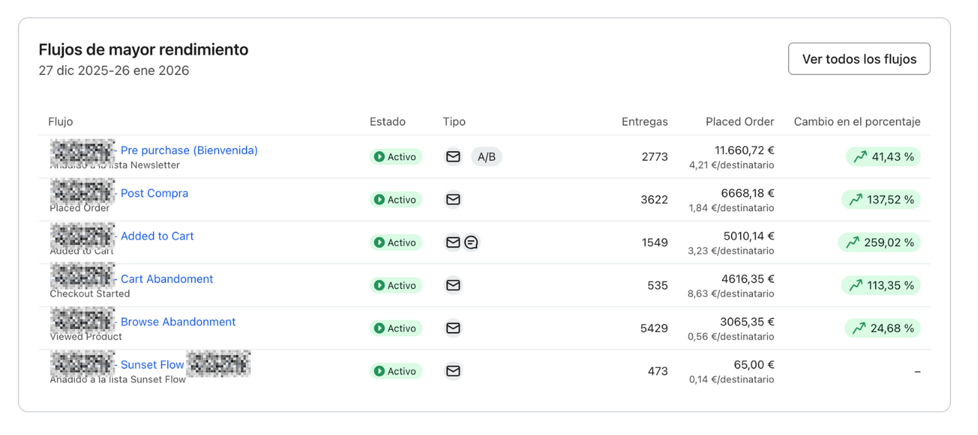Click SMS chat icon in Added to Cart row

click(x=471, y=242)
